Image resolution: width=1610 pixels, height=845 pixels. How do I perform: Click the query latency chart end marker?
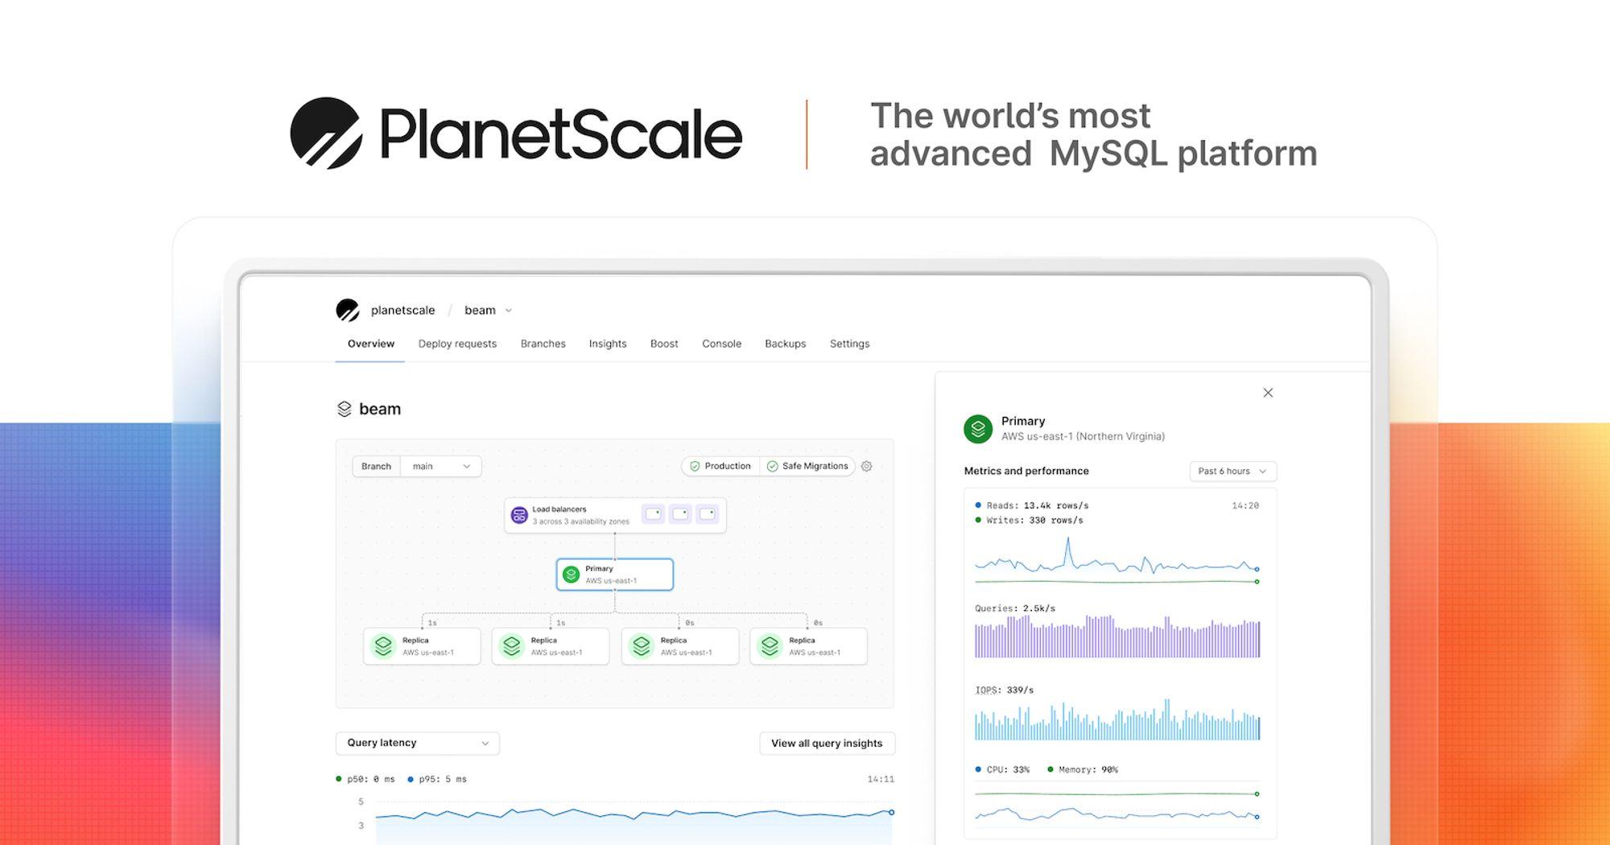(891, 812)
